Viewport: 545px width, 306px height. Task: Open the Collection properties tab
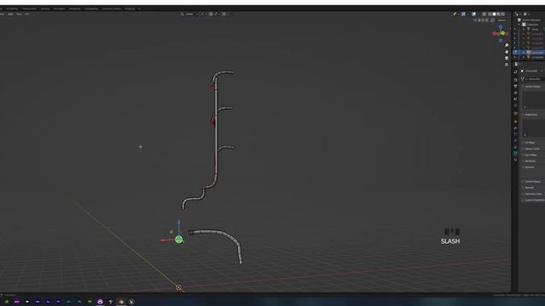515,114
